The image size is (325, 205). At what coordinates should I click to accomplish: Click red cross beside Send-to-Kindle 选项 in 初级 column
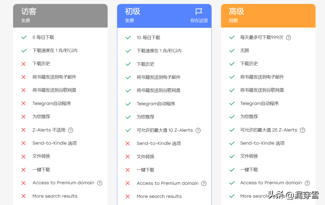tap(128, 144)
